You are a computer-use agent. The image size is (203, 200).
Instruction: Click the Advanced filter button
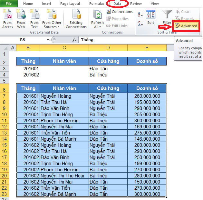[x=186, y=26]
